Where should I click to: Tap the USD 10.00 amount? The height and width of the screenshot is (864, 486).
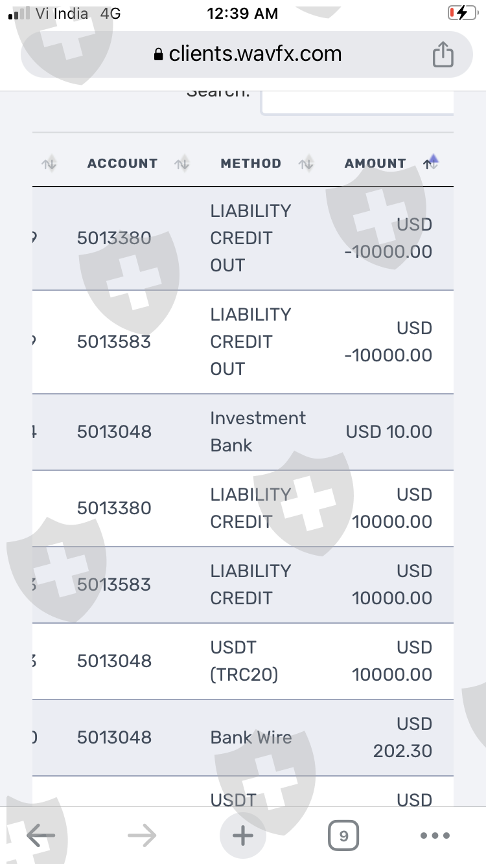coord(389,431)
